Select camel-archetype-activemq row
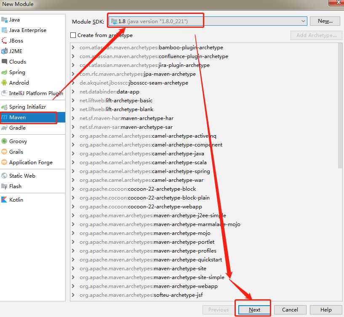The image size is (344, 317). tap(204, 136)
